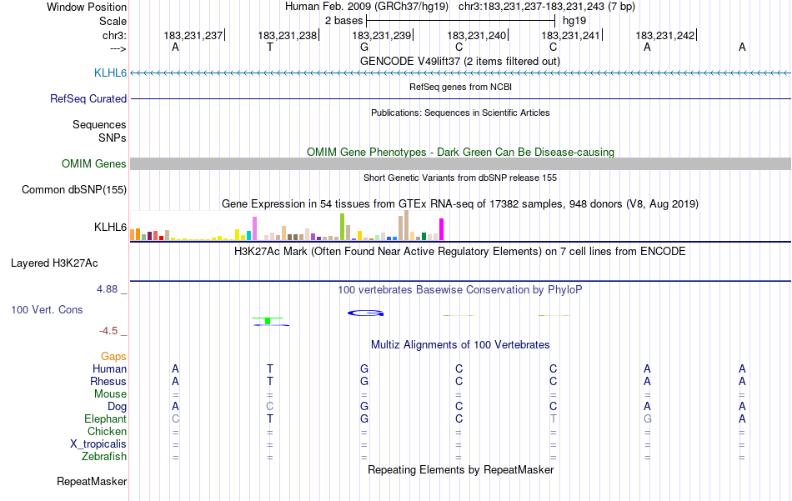
Task: Open the RefSeq Curated track label
Action: 88,98
